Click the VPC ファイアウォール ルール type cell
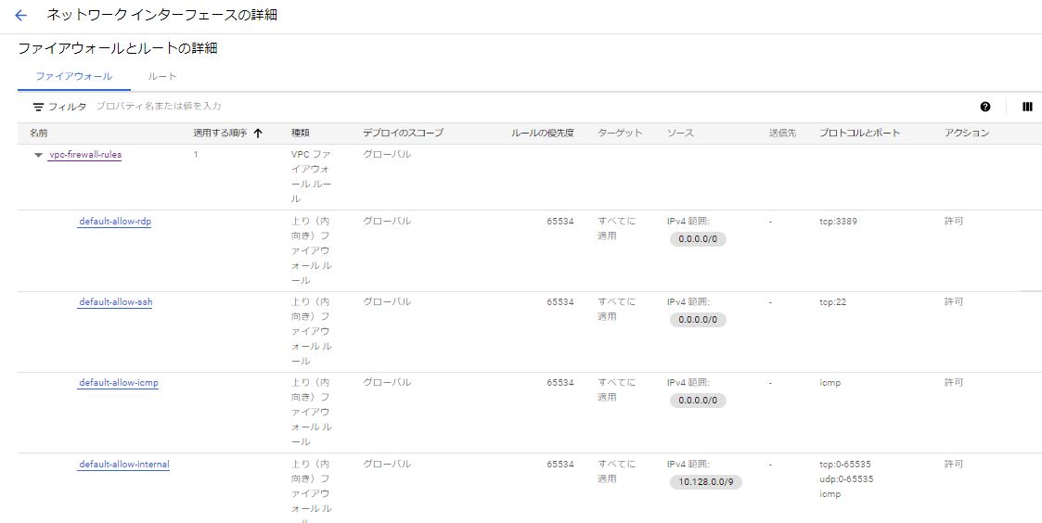 coord(312,177)
